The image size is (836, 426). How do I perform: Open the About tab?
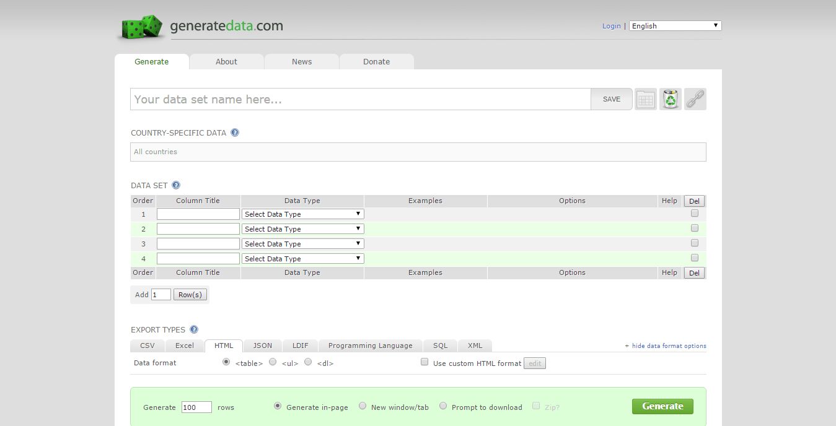pos(226,61)
